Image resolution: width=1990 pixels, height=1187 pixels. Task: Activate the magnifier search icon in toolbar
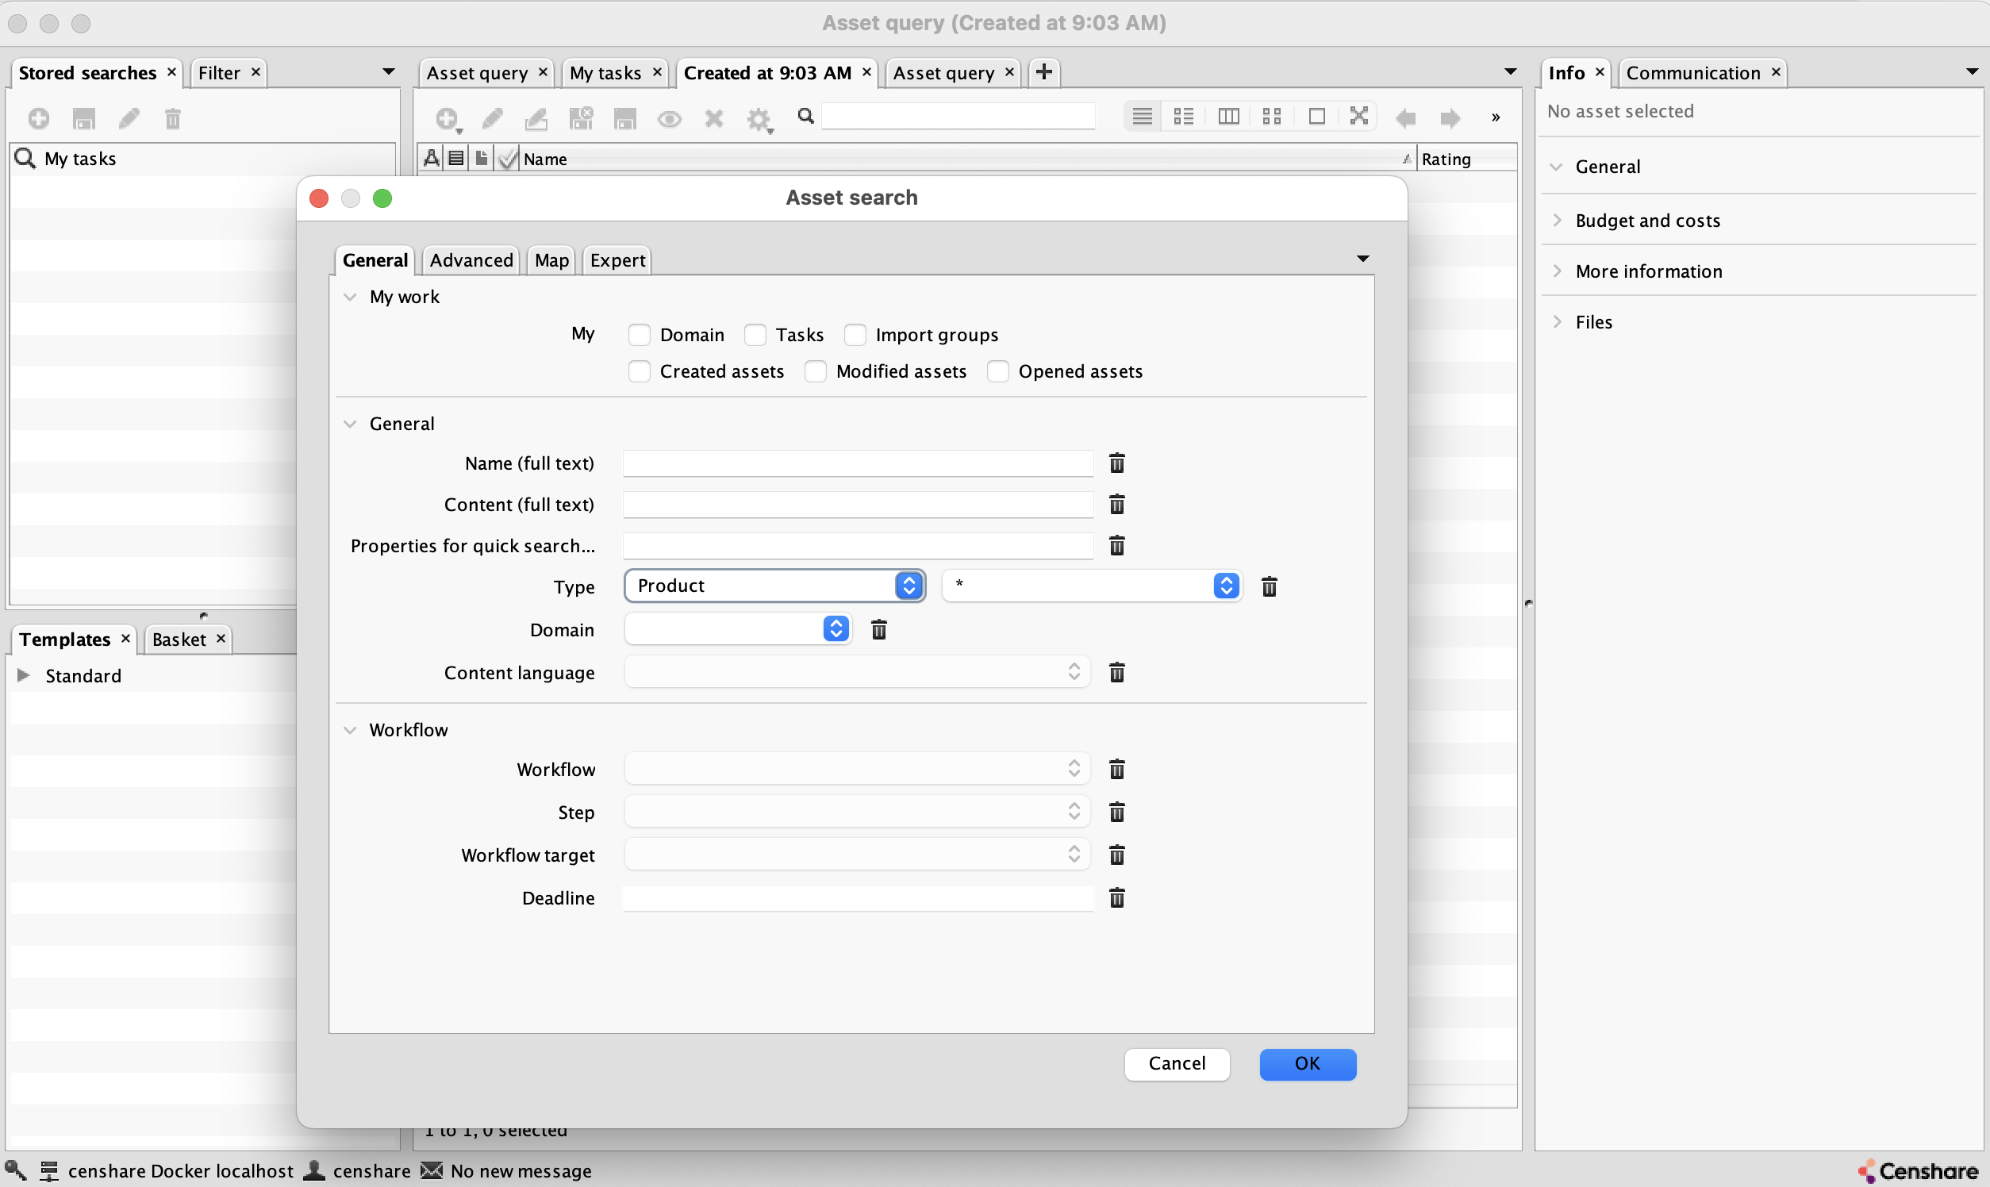(805, 116)
